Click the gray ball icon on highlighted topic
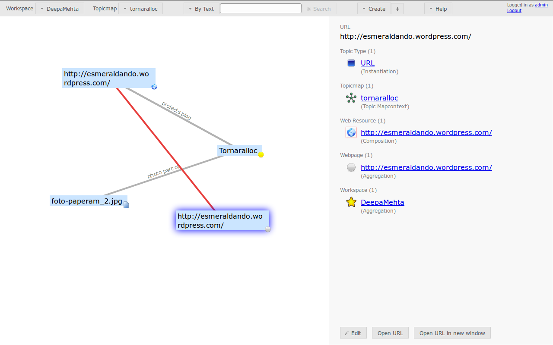This screenshot has width=553, height=345. click(x=268, y=229)
